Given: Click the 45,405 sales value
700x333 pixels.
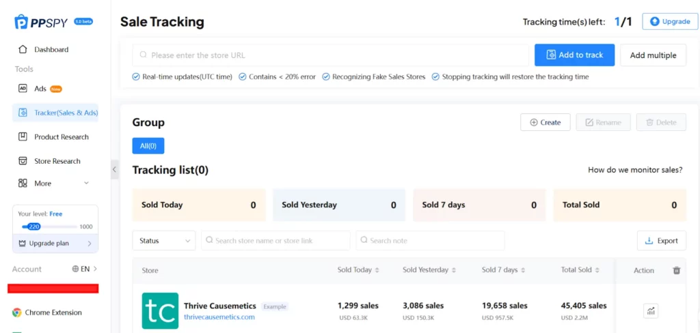Looking at the screenshot, I should click(x=584, y=306).
